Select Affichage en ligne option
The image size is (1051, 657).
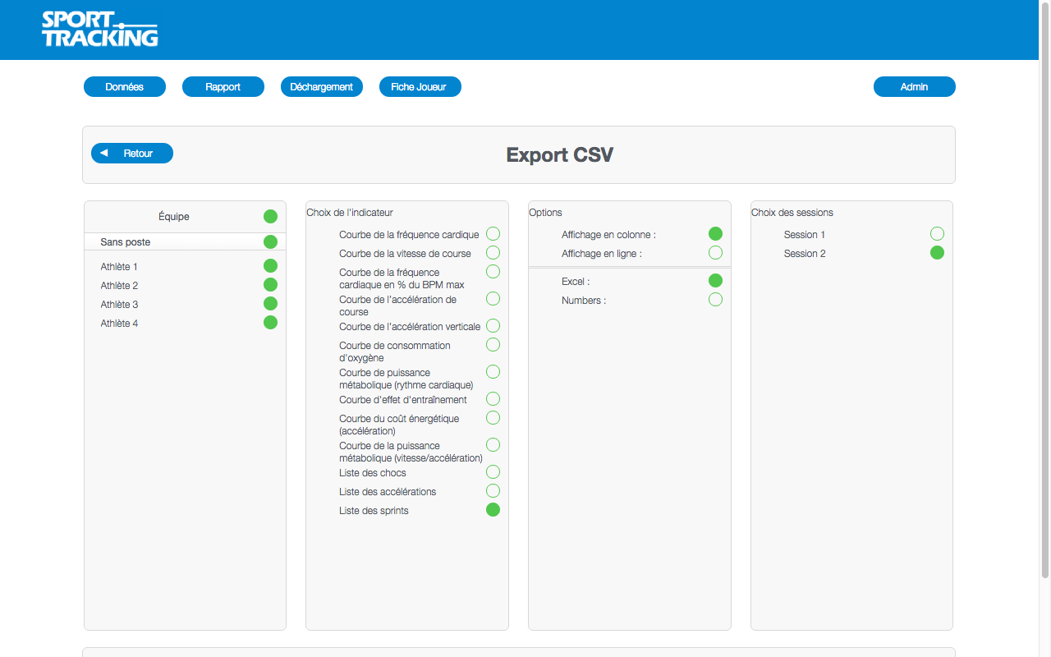715,253
